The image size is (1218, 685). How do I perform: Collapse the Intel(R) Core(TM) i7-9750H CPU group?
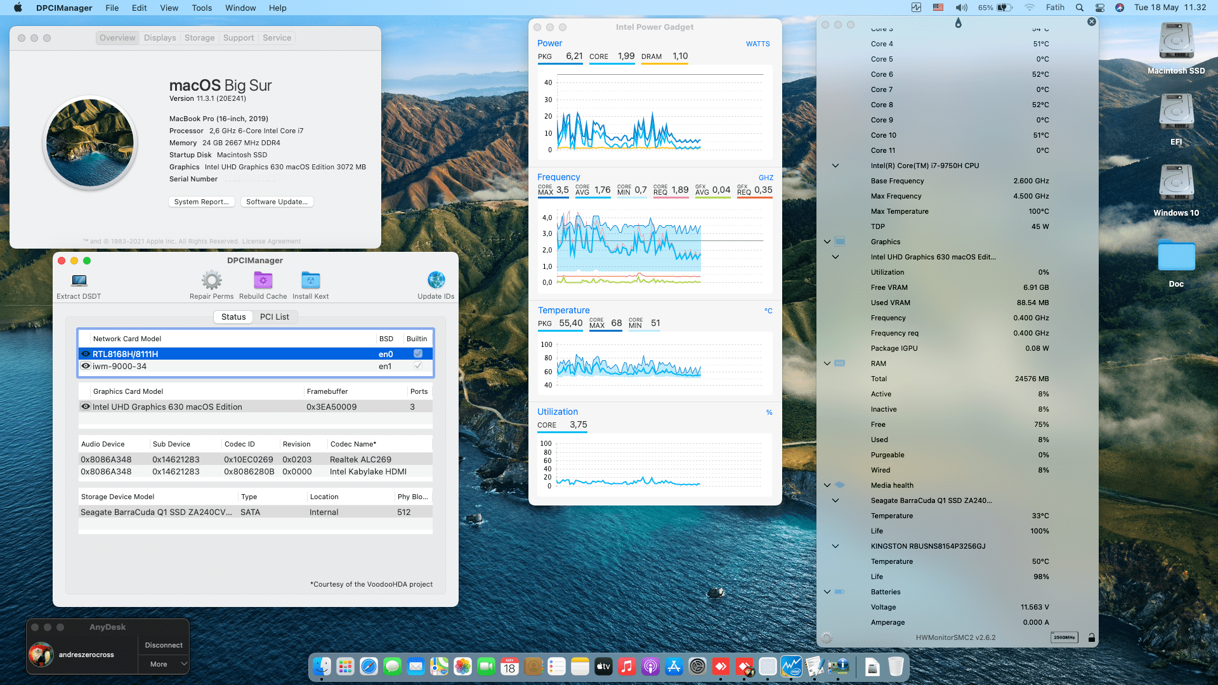[x=835, y=166]
